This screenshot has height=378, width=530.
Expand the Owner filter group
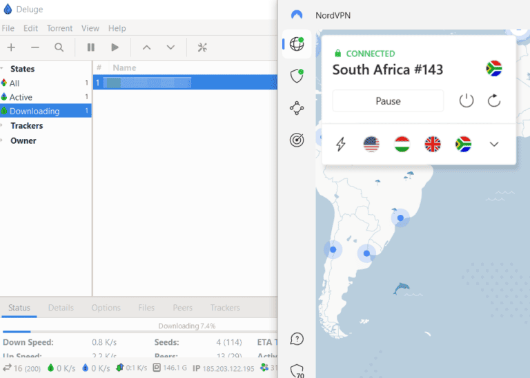pyautogui.click(x=2, y=140)
